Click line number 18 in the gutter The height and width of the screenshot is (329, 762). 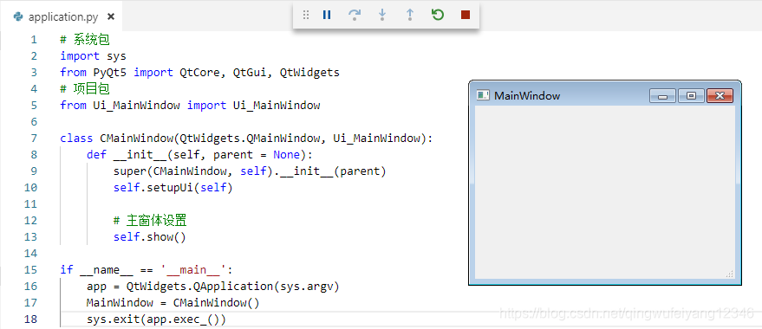coord(30,319)
